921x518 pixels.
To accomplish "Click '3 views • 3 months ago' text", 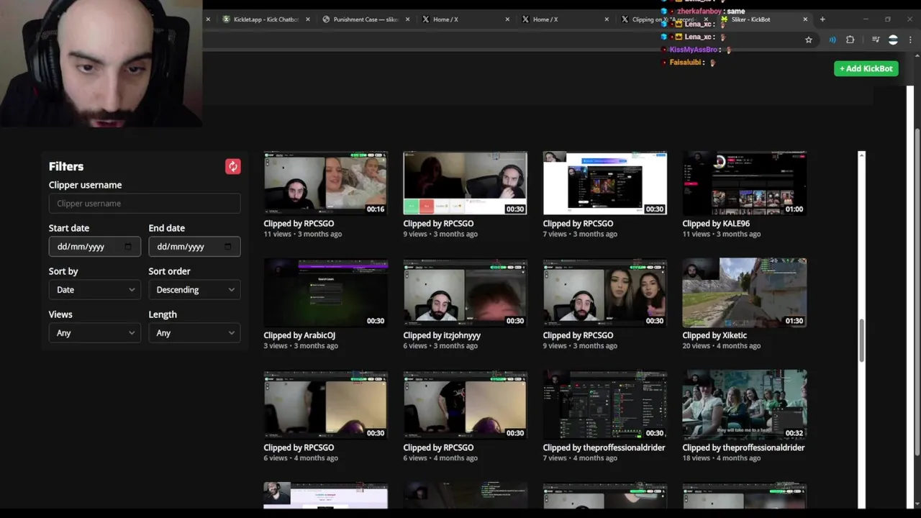I will click(x=301, y=346).
